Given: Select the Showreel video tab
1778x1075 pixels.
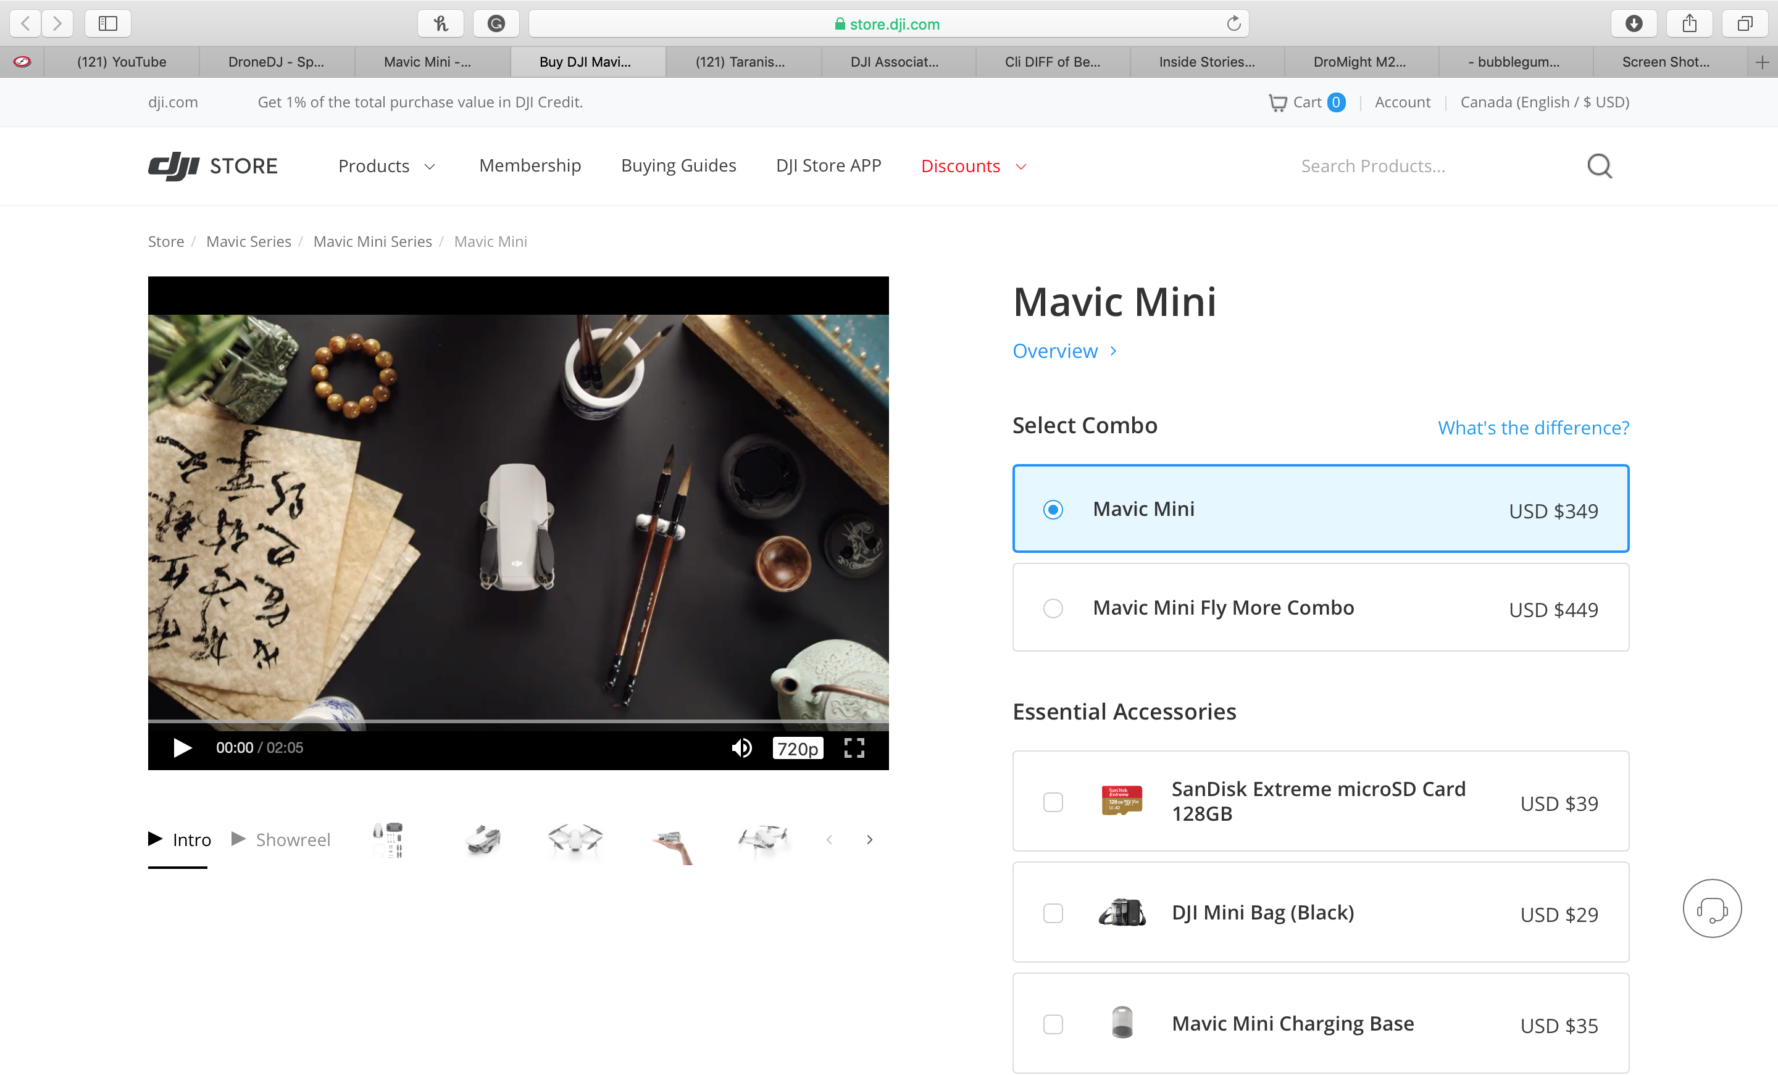Looking at the screenshot, I should 282,839.
